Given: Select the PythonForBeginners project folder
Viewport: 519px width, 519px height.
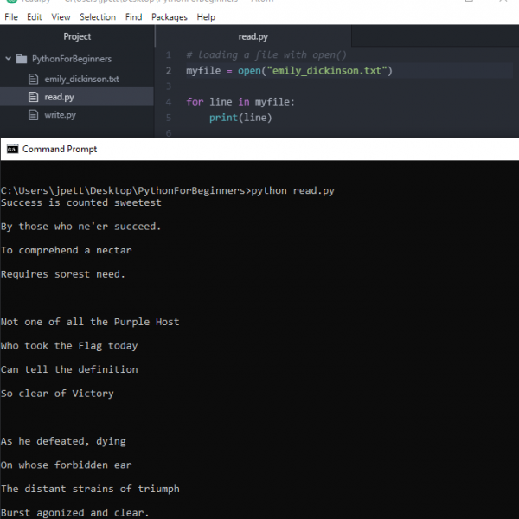Looking at the screenshot, I should (x=72, y=59).
